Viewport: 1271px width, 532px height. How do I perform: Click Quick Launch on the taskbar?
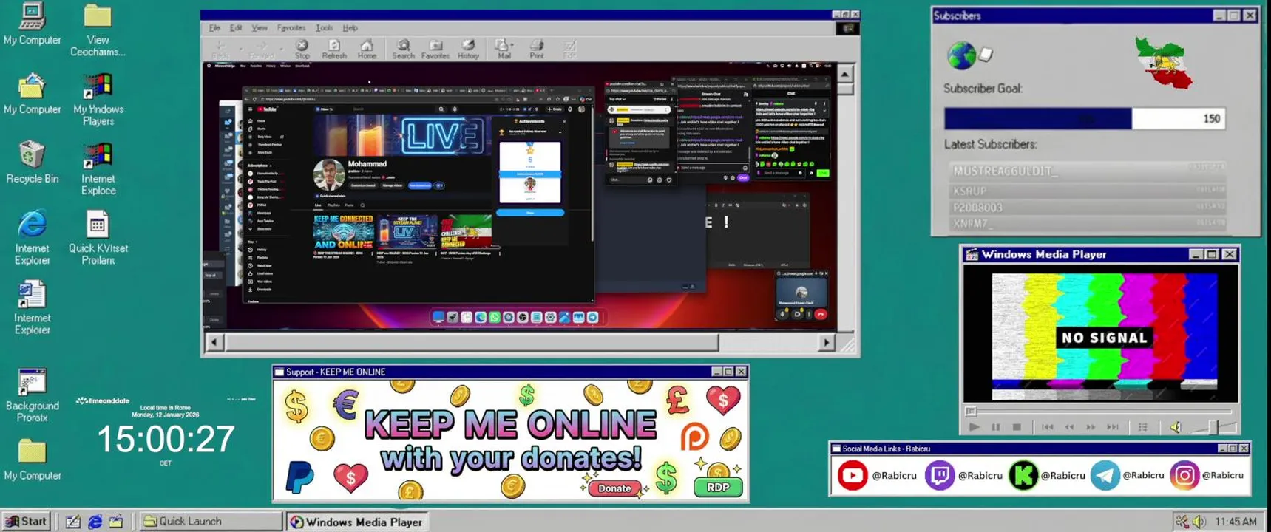(x=211, y=522)
